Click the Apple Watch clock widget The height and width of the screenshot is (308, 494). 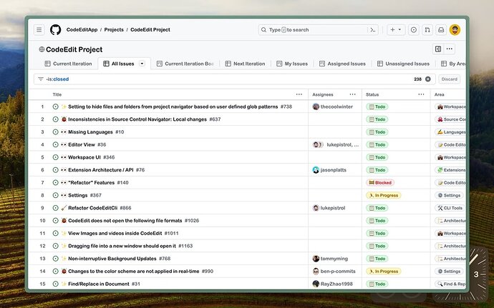pos(476,274)
